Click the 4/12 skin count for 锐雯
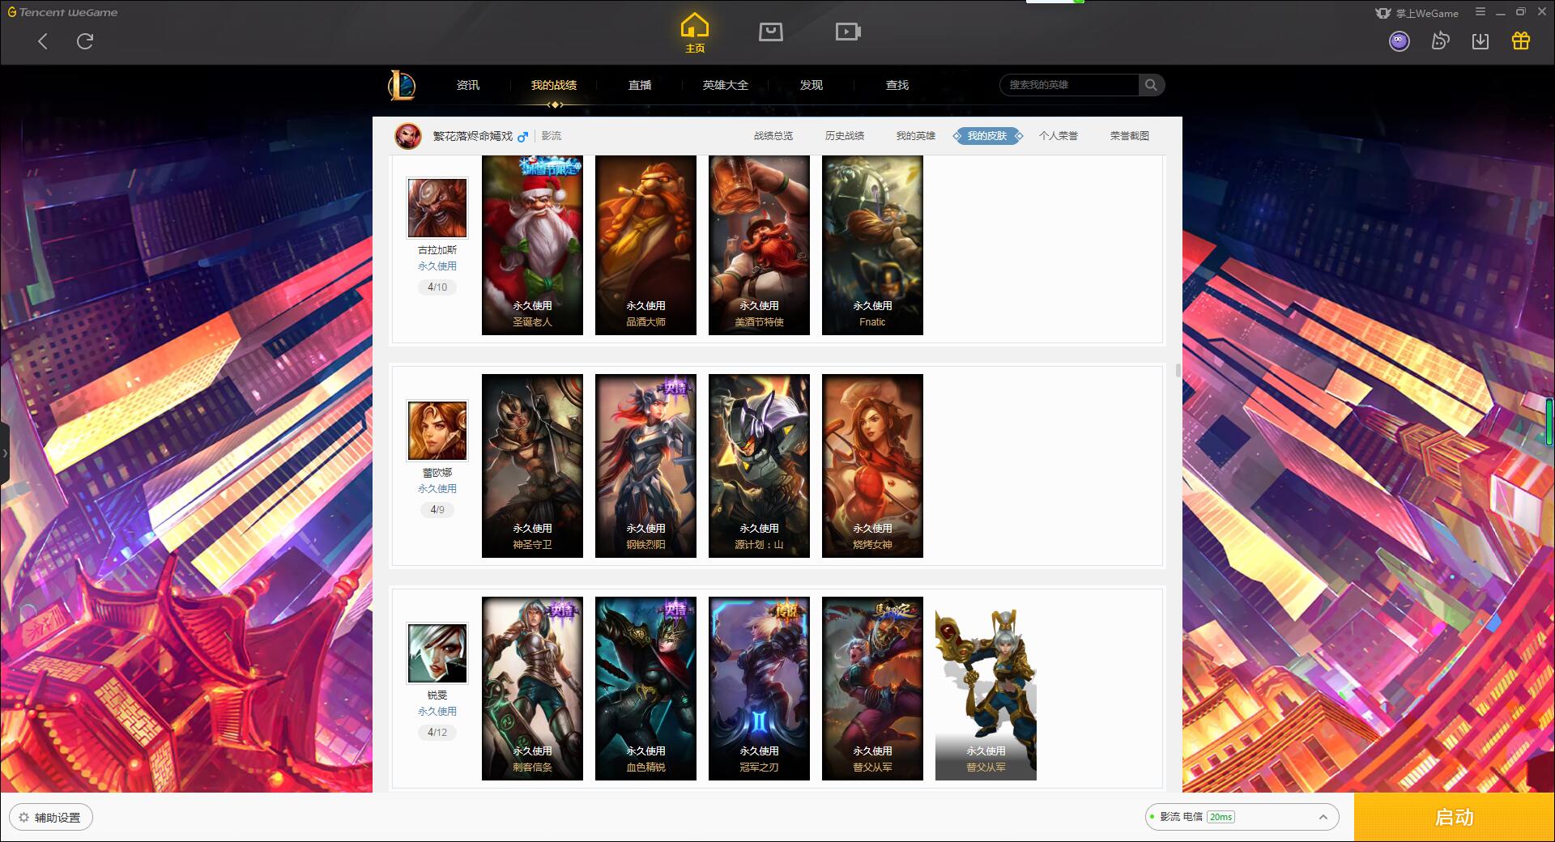Viewport: 1555px width, 842px height. [437, 733]
